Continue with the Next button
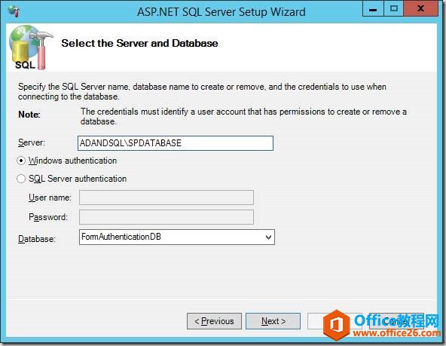 click(273, 321)
